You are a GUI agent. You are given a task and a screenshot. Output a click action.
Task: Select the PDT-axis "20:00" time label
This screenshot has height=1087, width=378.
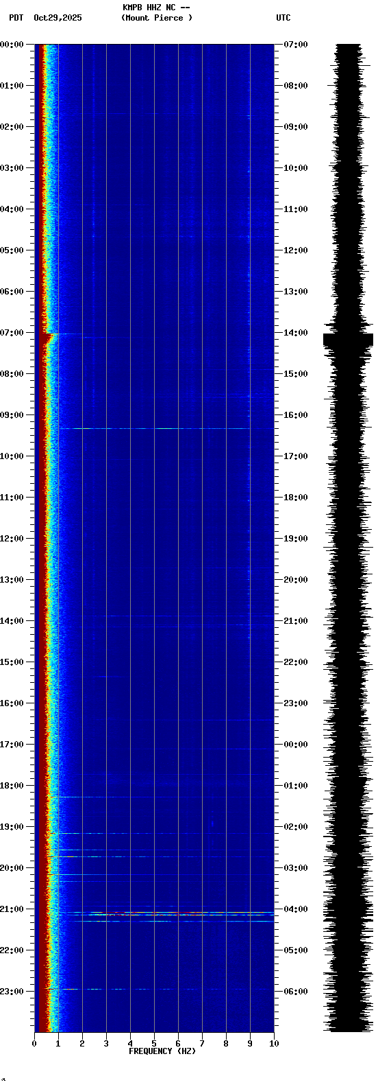12,868
